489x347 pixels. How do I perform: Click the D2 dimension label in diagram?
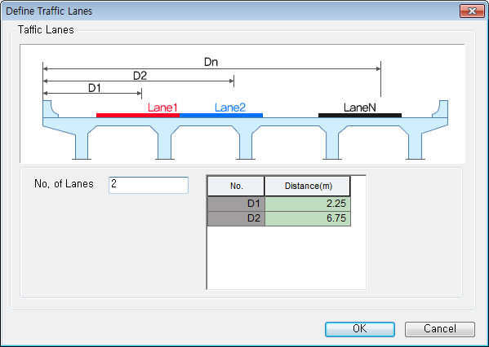tap(140, 76)
